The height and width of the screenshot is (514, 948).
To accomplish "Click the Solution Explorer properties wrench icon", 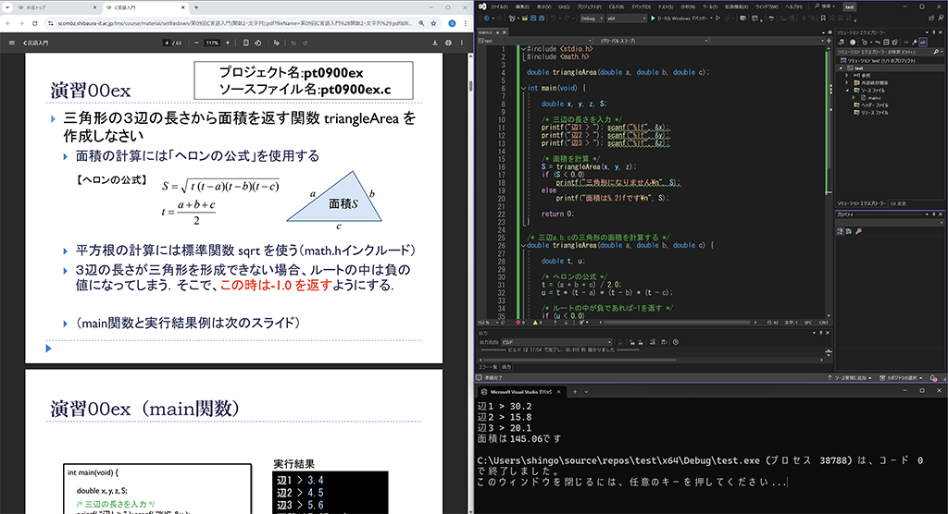I will [914, 43].
